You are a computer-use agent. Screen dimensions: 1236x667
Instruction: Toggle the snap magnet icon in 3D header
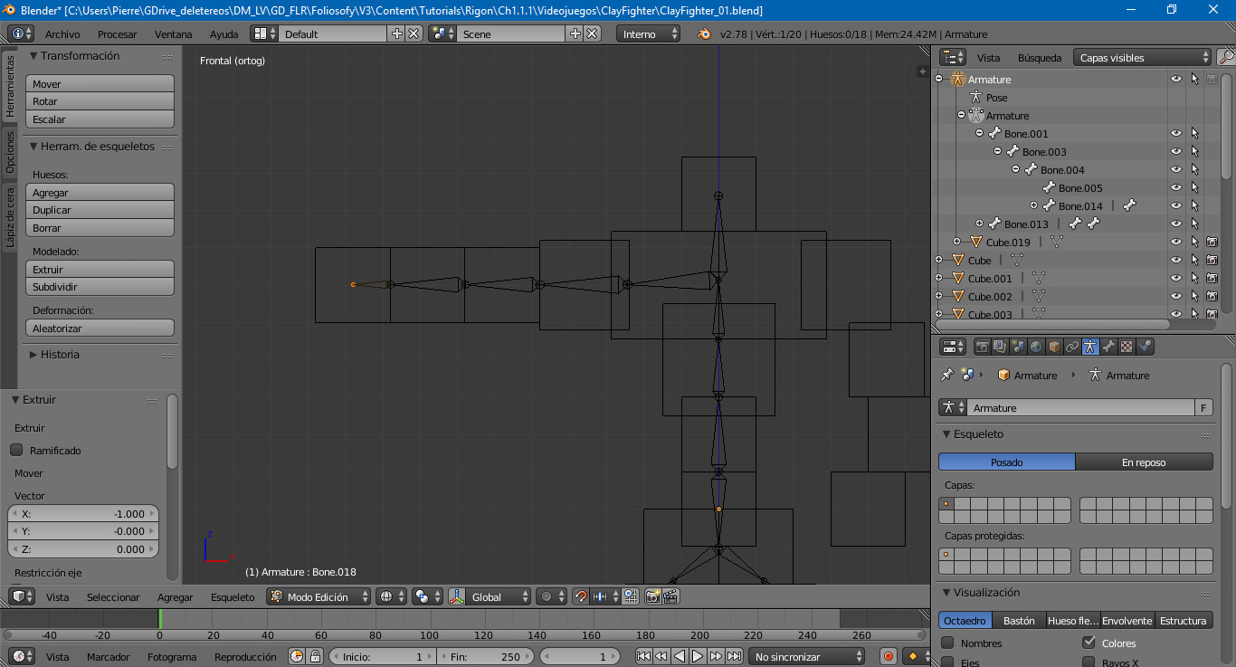click(581, 596)
